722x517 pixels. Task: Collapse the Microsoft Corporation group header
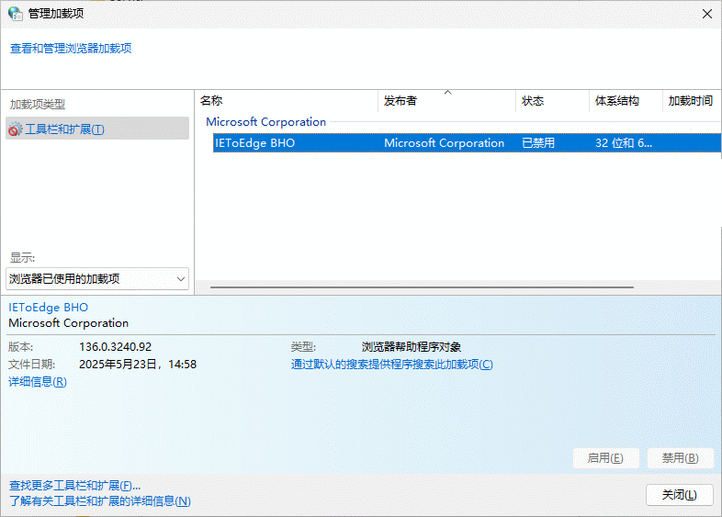pos(265,121)
